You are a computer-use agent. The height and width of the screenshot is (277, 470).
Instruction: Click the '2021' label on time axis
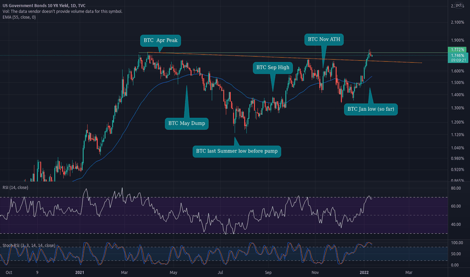(80, 272)
